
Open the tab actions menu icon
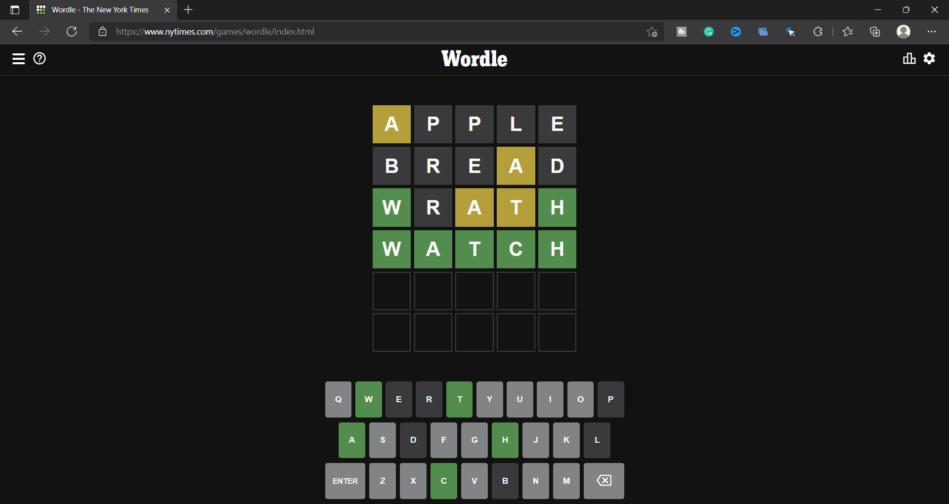point(15,10)
